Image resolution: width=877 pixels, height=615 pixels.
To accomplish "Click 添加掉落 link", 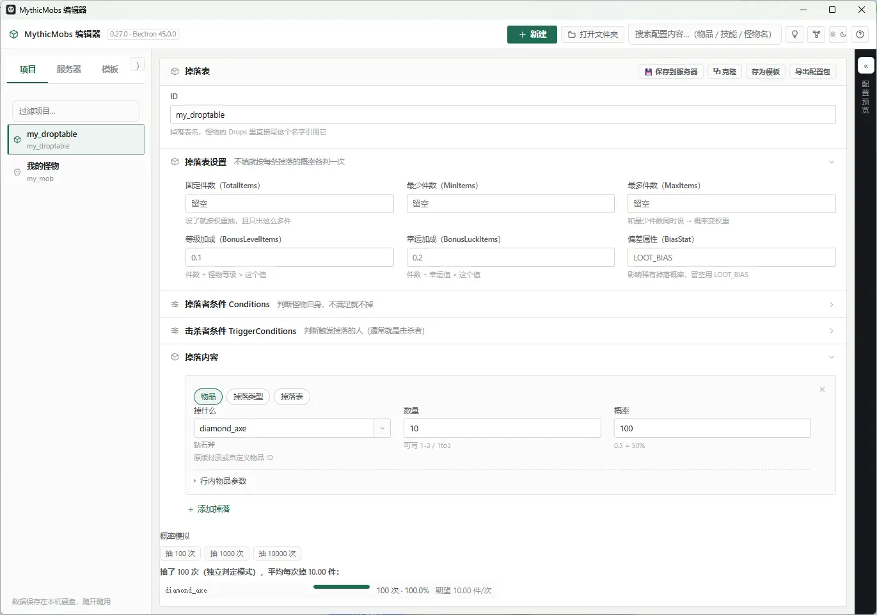I will [209, 509].
